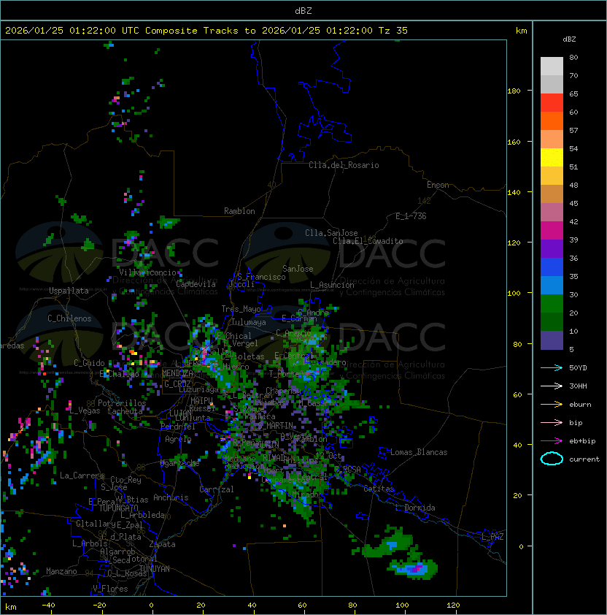
Task: Pick the bright green swatch below 30
Action: tap(552, 304)
